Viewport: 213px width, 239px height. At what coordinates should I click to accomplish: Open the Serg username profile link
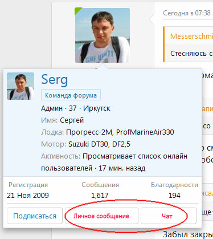[55, 80]
